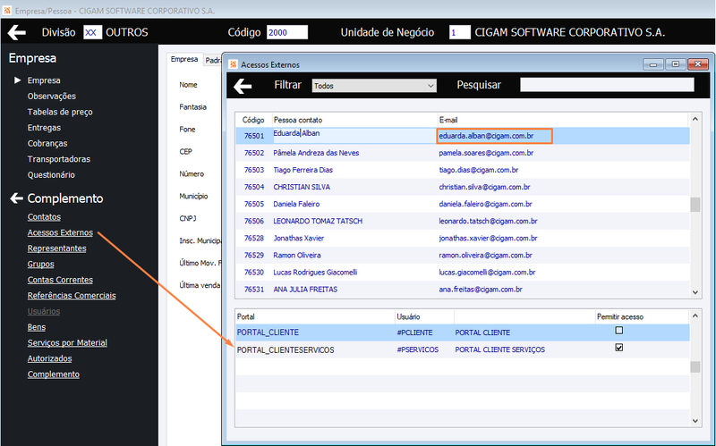Uncheck Permitir acesso for PORTAL_CLIENTESERVICOS
Viewport: 716px width, 446px height.
(618, 348)
